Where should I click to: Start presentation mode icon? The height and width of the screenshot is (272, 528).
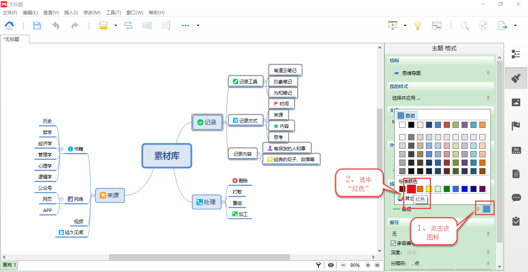393,25
